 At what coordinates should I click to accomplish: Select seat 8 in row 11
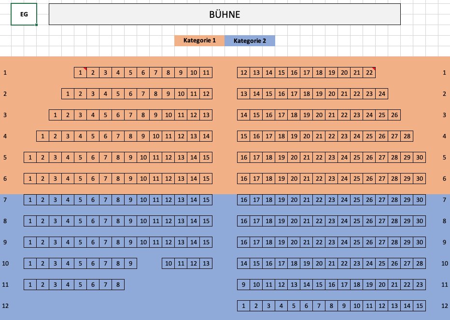pyautogui.click(x=118, y=285)
